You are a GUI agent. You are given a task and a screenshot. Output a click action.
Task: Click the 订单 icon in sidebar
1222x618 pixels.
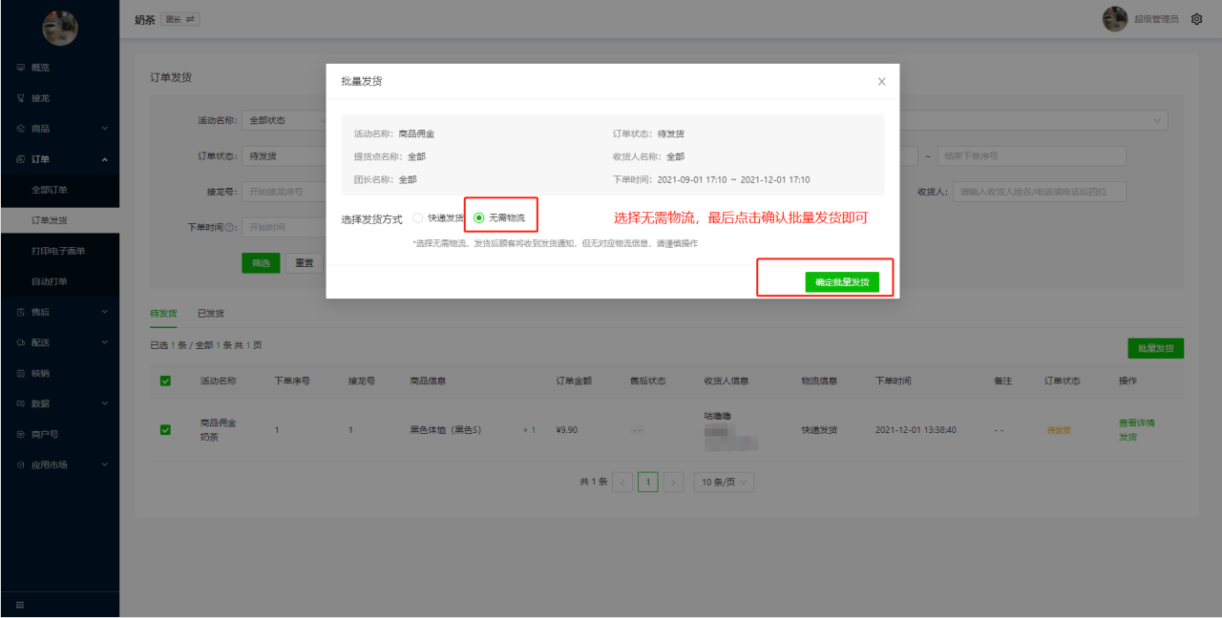coord(21,159)
